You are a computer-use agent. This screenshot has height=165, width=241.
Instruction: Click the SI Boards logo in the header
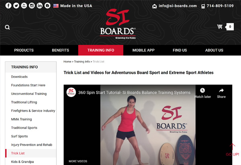pos(118,24)
